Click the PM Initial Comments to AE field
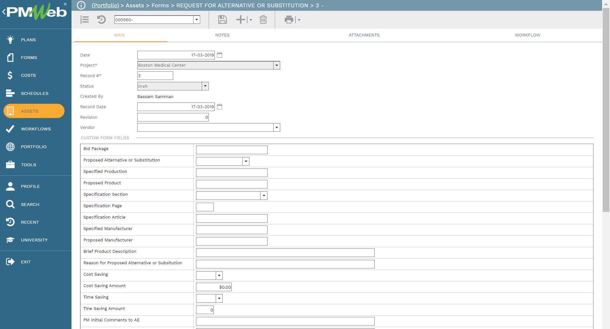The width and height of the screenshot is (610, 329). coord(285,321)
